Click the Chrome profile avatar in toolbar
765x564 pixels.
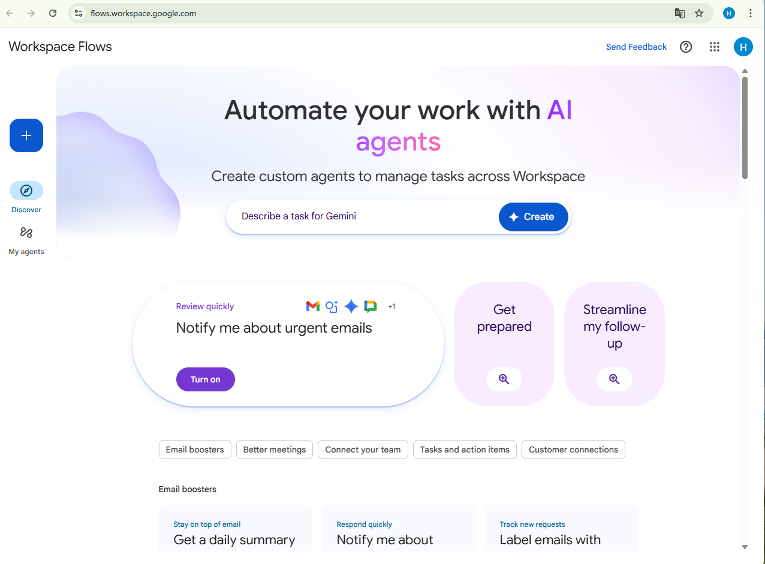pos(729,13)
